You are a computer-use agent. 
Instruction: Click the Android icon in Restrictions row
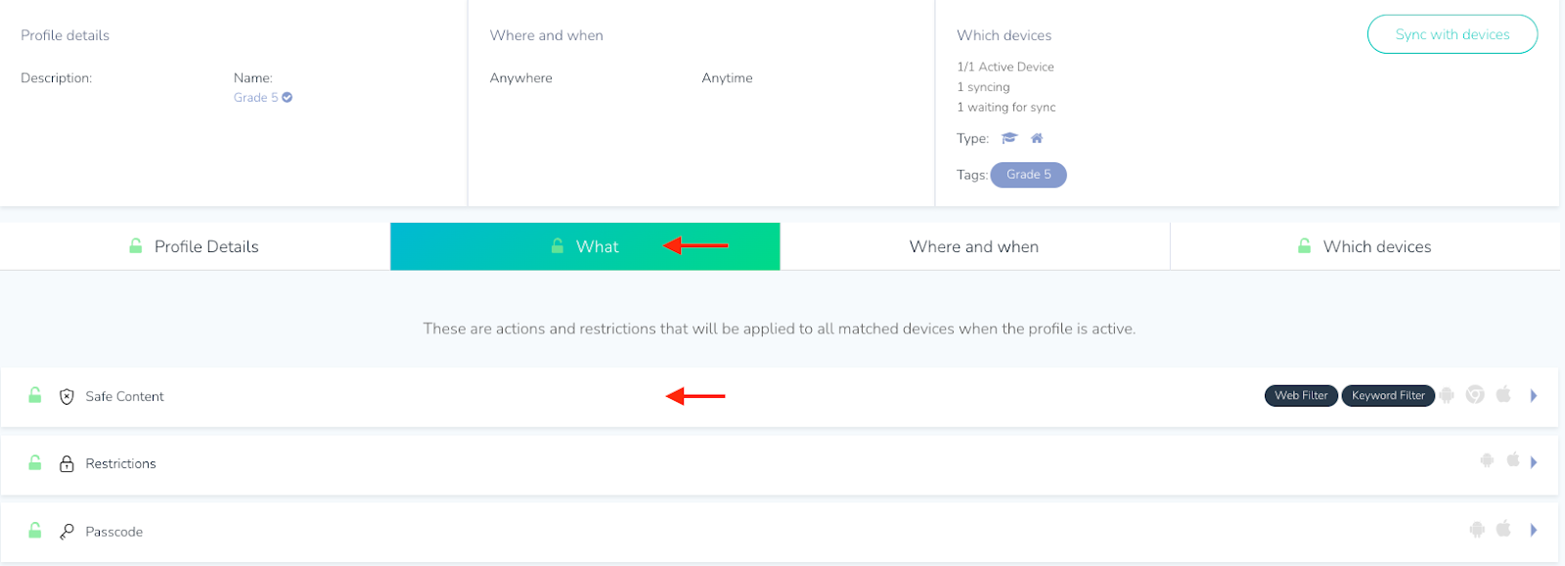pos(1487,460)
